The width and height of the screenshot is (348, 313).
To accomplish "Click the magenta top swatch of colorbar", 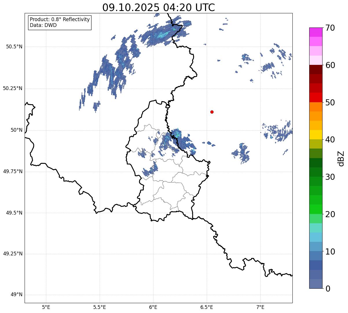I will coord(316,32).
